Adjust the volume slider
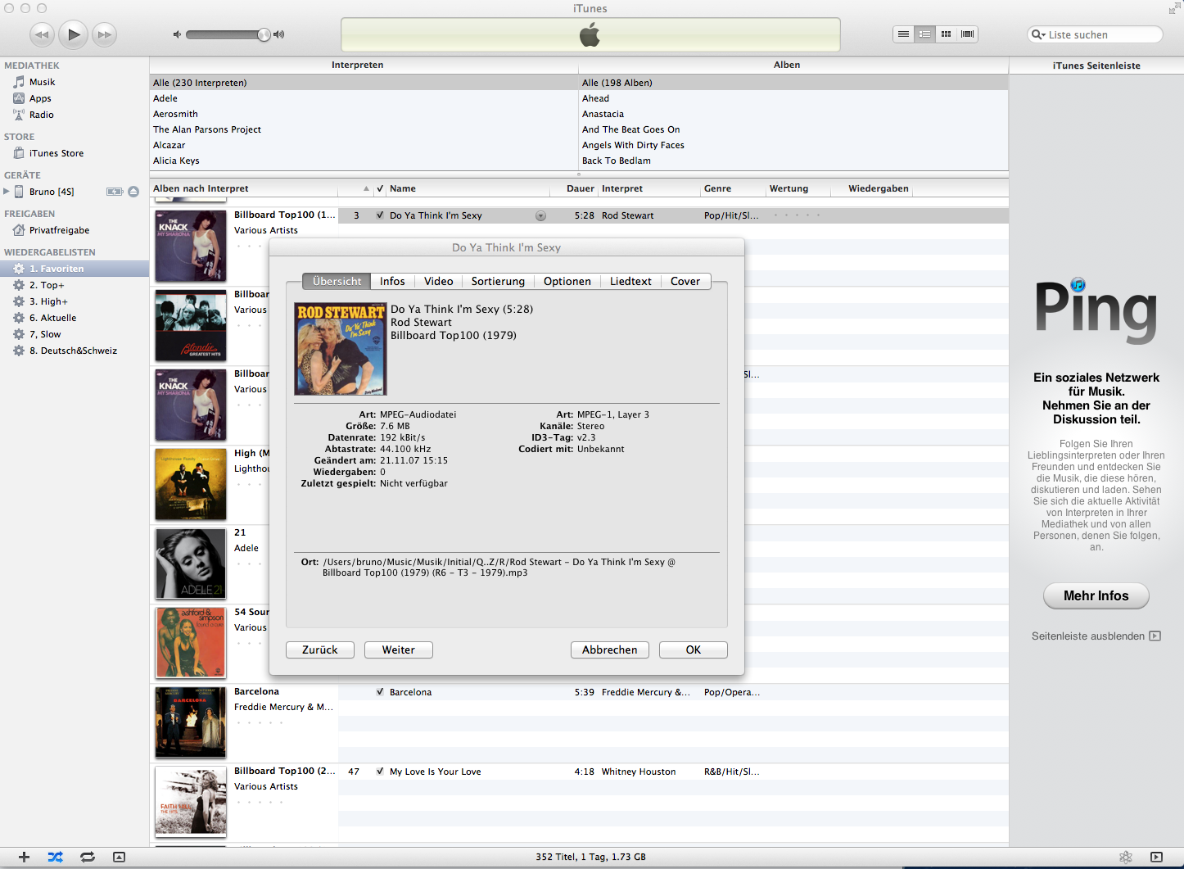This screenshot has height=869, width=1184. pyautogui.click(x=264, y=34)
